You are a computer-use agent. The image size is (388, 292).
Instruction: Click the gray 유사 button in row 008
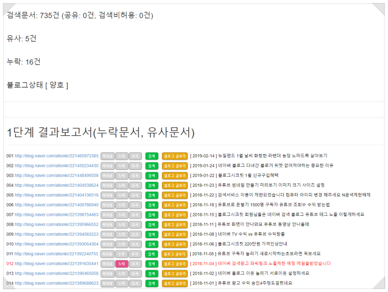135,225
